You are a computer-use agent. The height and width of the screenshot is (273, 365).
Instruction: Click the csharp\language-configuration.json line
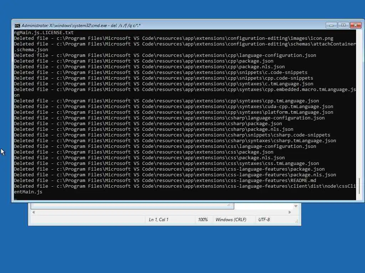169,118
